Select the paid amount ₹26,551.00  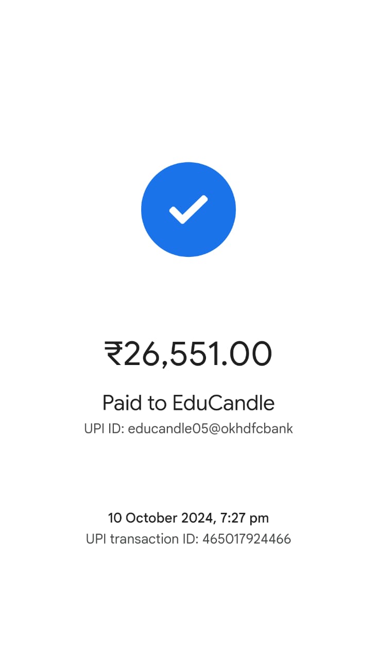click(188, 354)
